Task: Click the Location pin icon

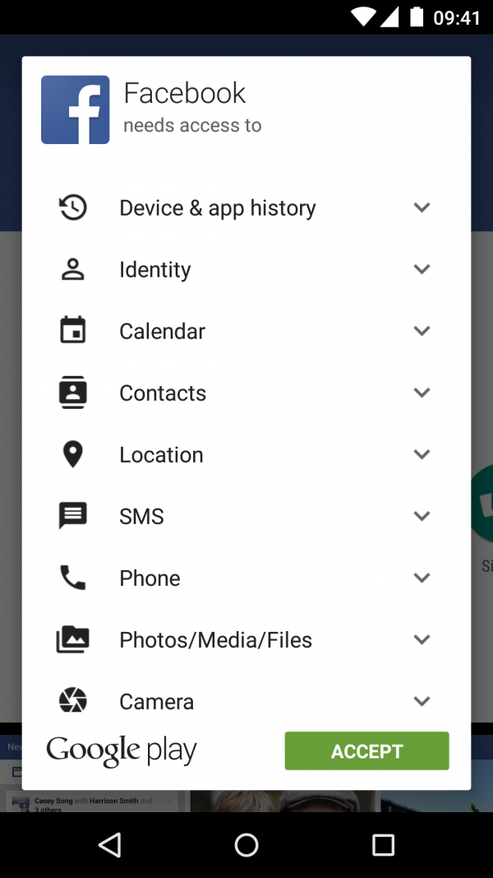Action: (x=73, y=454)
